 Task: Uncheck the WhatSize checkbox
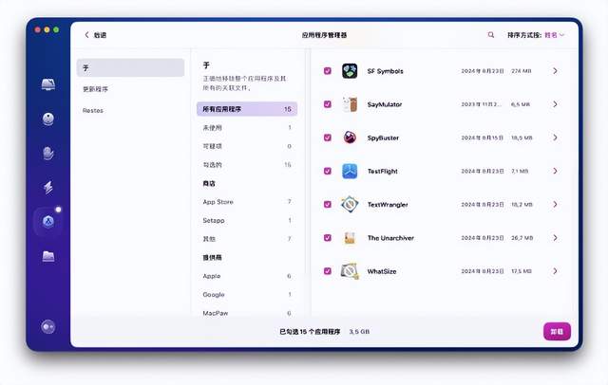[x=327, y=271]
